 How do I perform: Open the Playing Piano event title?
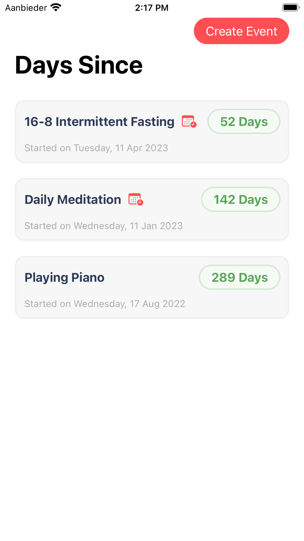pyautogui.click(x=64, y=277)
